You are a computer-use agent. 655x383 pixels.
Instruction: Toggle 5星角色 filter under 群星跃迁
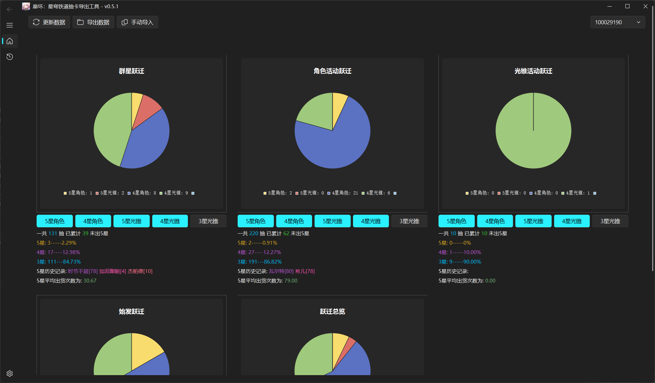pos(55,221)
